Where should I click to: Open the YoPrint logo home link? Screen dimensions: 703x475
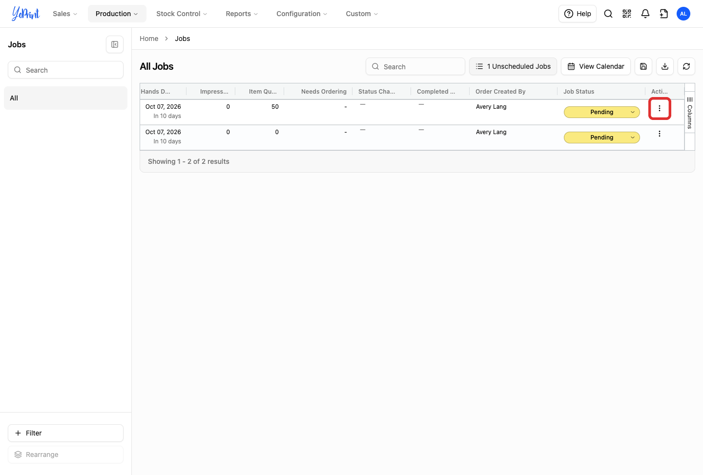[x=26, y=14]
